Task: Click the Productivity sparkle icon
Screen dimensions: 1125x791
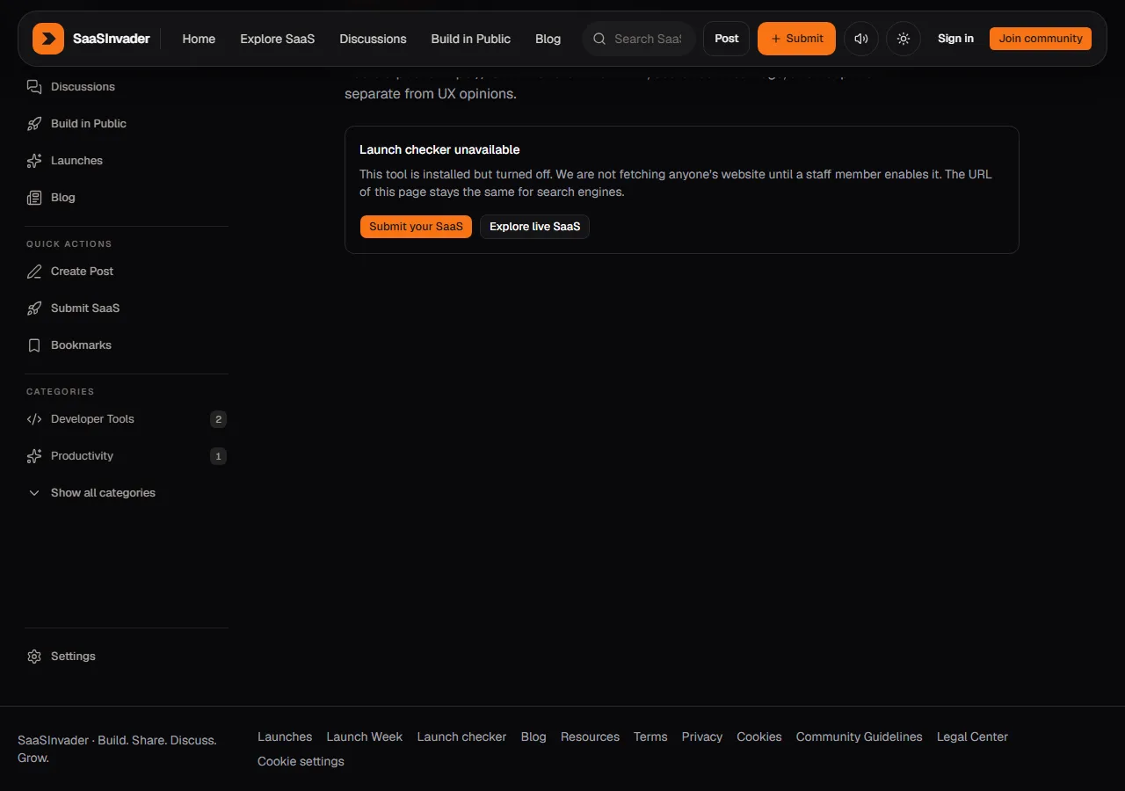Action: (x=34, y=456)
